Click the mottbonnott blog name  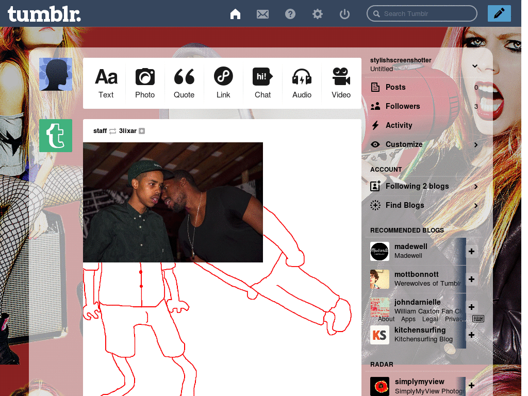[417, 274]
